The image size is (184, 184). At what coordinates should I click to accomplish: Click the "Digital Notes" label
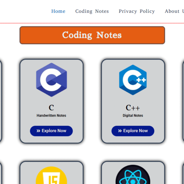pyautogui.click(x=133, y=116)
